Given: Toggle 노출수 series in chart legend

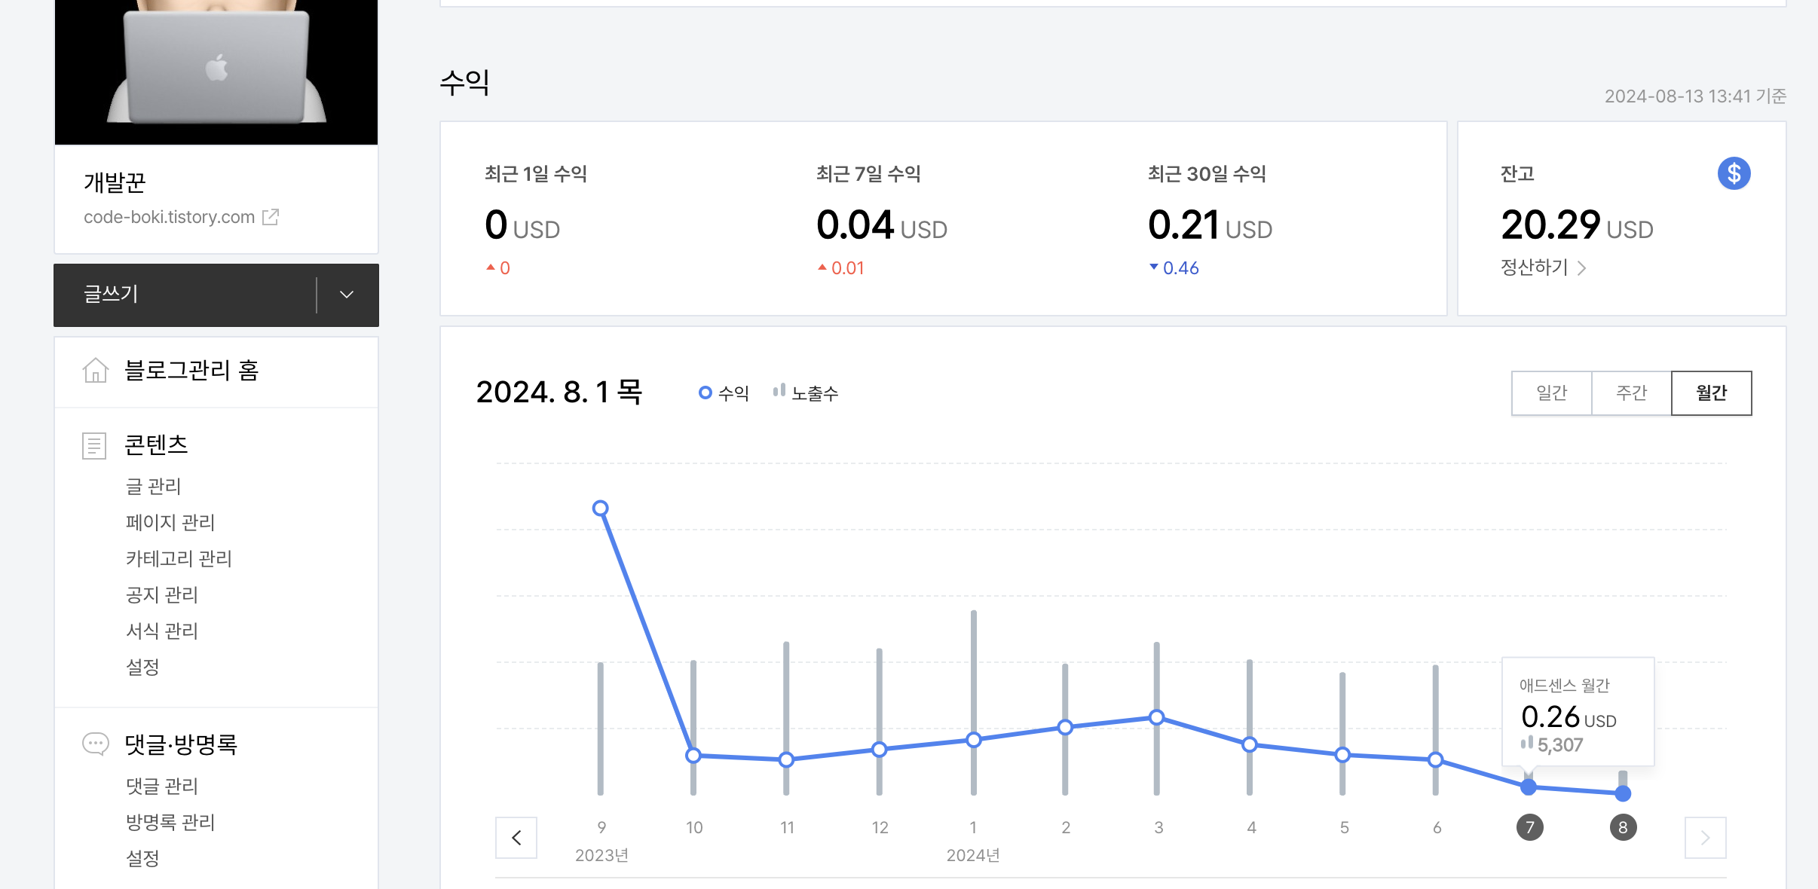Looking at the screenshot, I should tap(806, 393).
